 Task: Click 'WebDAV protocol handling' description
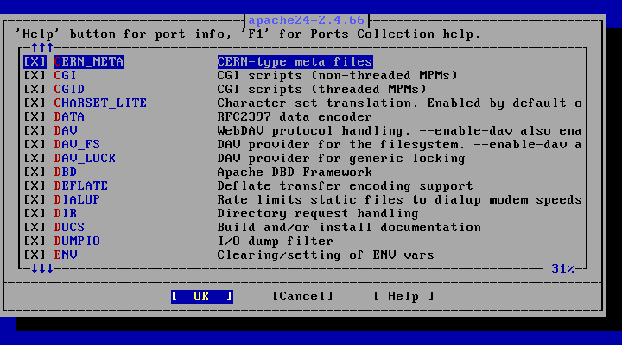coord(399,131)
